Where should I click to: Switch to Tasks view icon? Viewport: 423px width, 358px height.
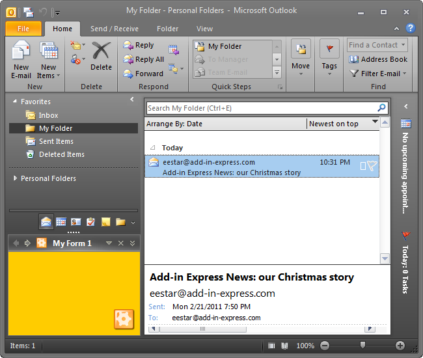pos(90,222)
